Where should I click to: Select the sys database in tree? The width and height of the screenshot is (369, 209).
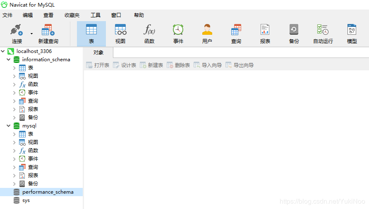pyautogui.click(x=26, y=200)
